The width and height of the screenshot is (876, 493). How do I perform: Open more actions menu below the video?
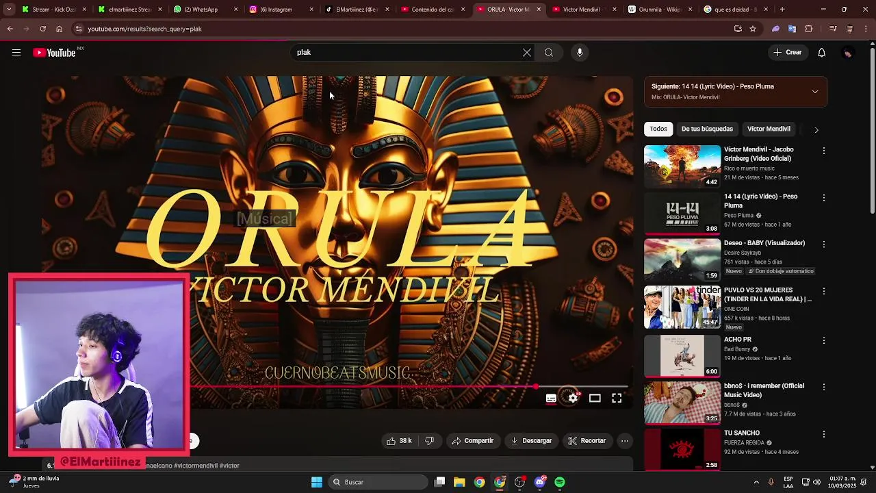[625, 441]
